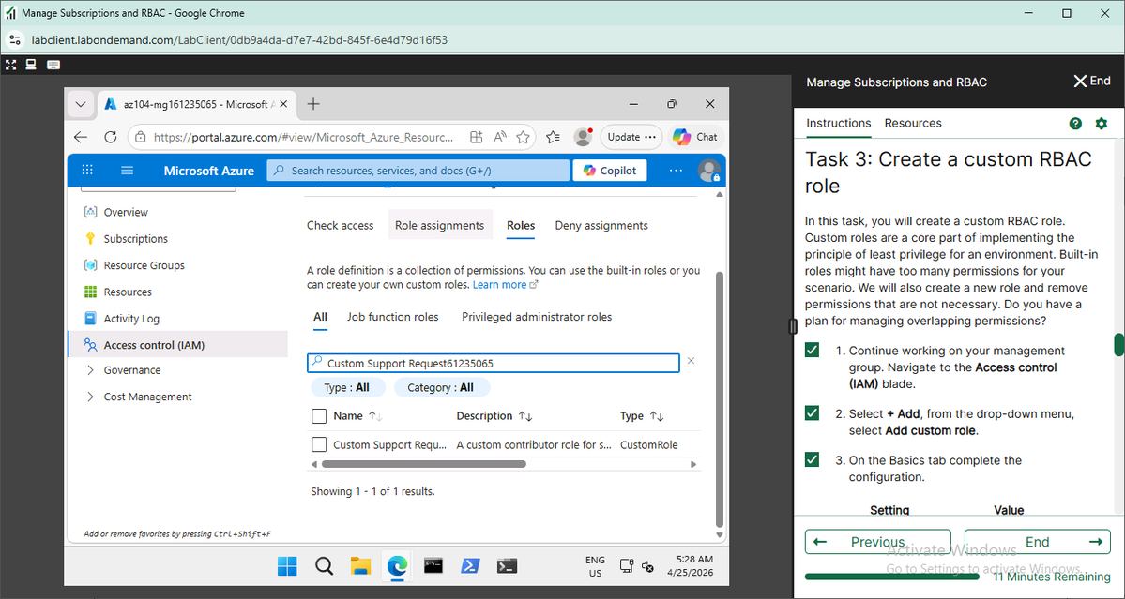Viewport: 1125px width, 599px height.
Task: Click the Edge split screen icon
Action: click(x=477, y=137)
